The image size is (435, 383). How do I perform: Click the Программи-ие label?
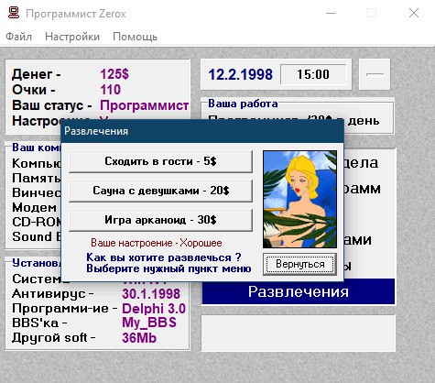[x=65, y=309]
